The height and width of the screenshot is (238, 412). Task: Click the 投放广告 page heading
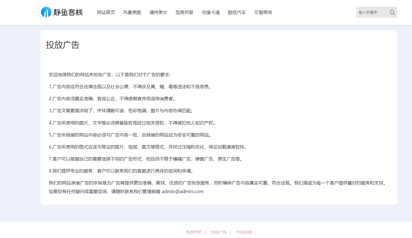(63, 45)
